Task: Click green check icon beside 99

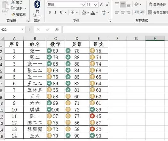Action: point(49,103)
